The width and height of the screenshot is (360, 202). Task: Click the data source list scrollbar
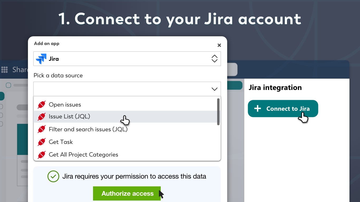click(218, 112)
